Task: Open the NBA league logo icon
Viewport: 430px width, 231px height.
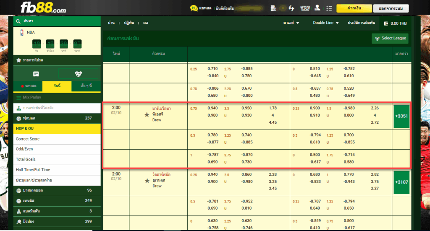Action: point(22,33)
